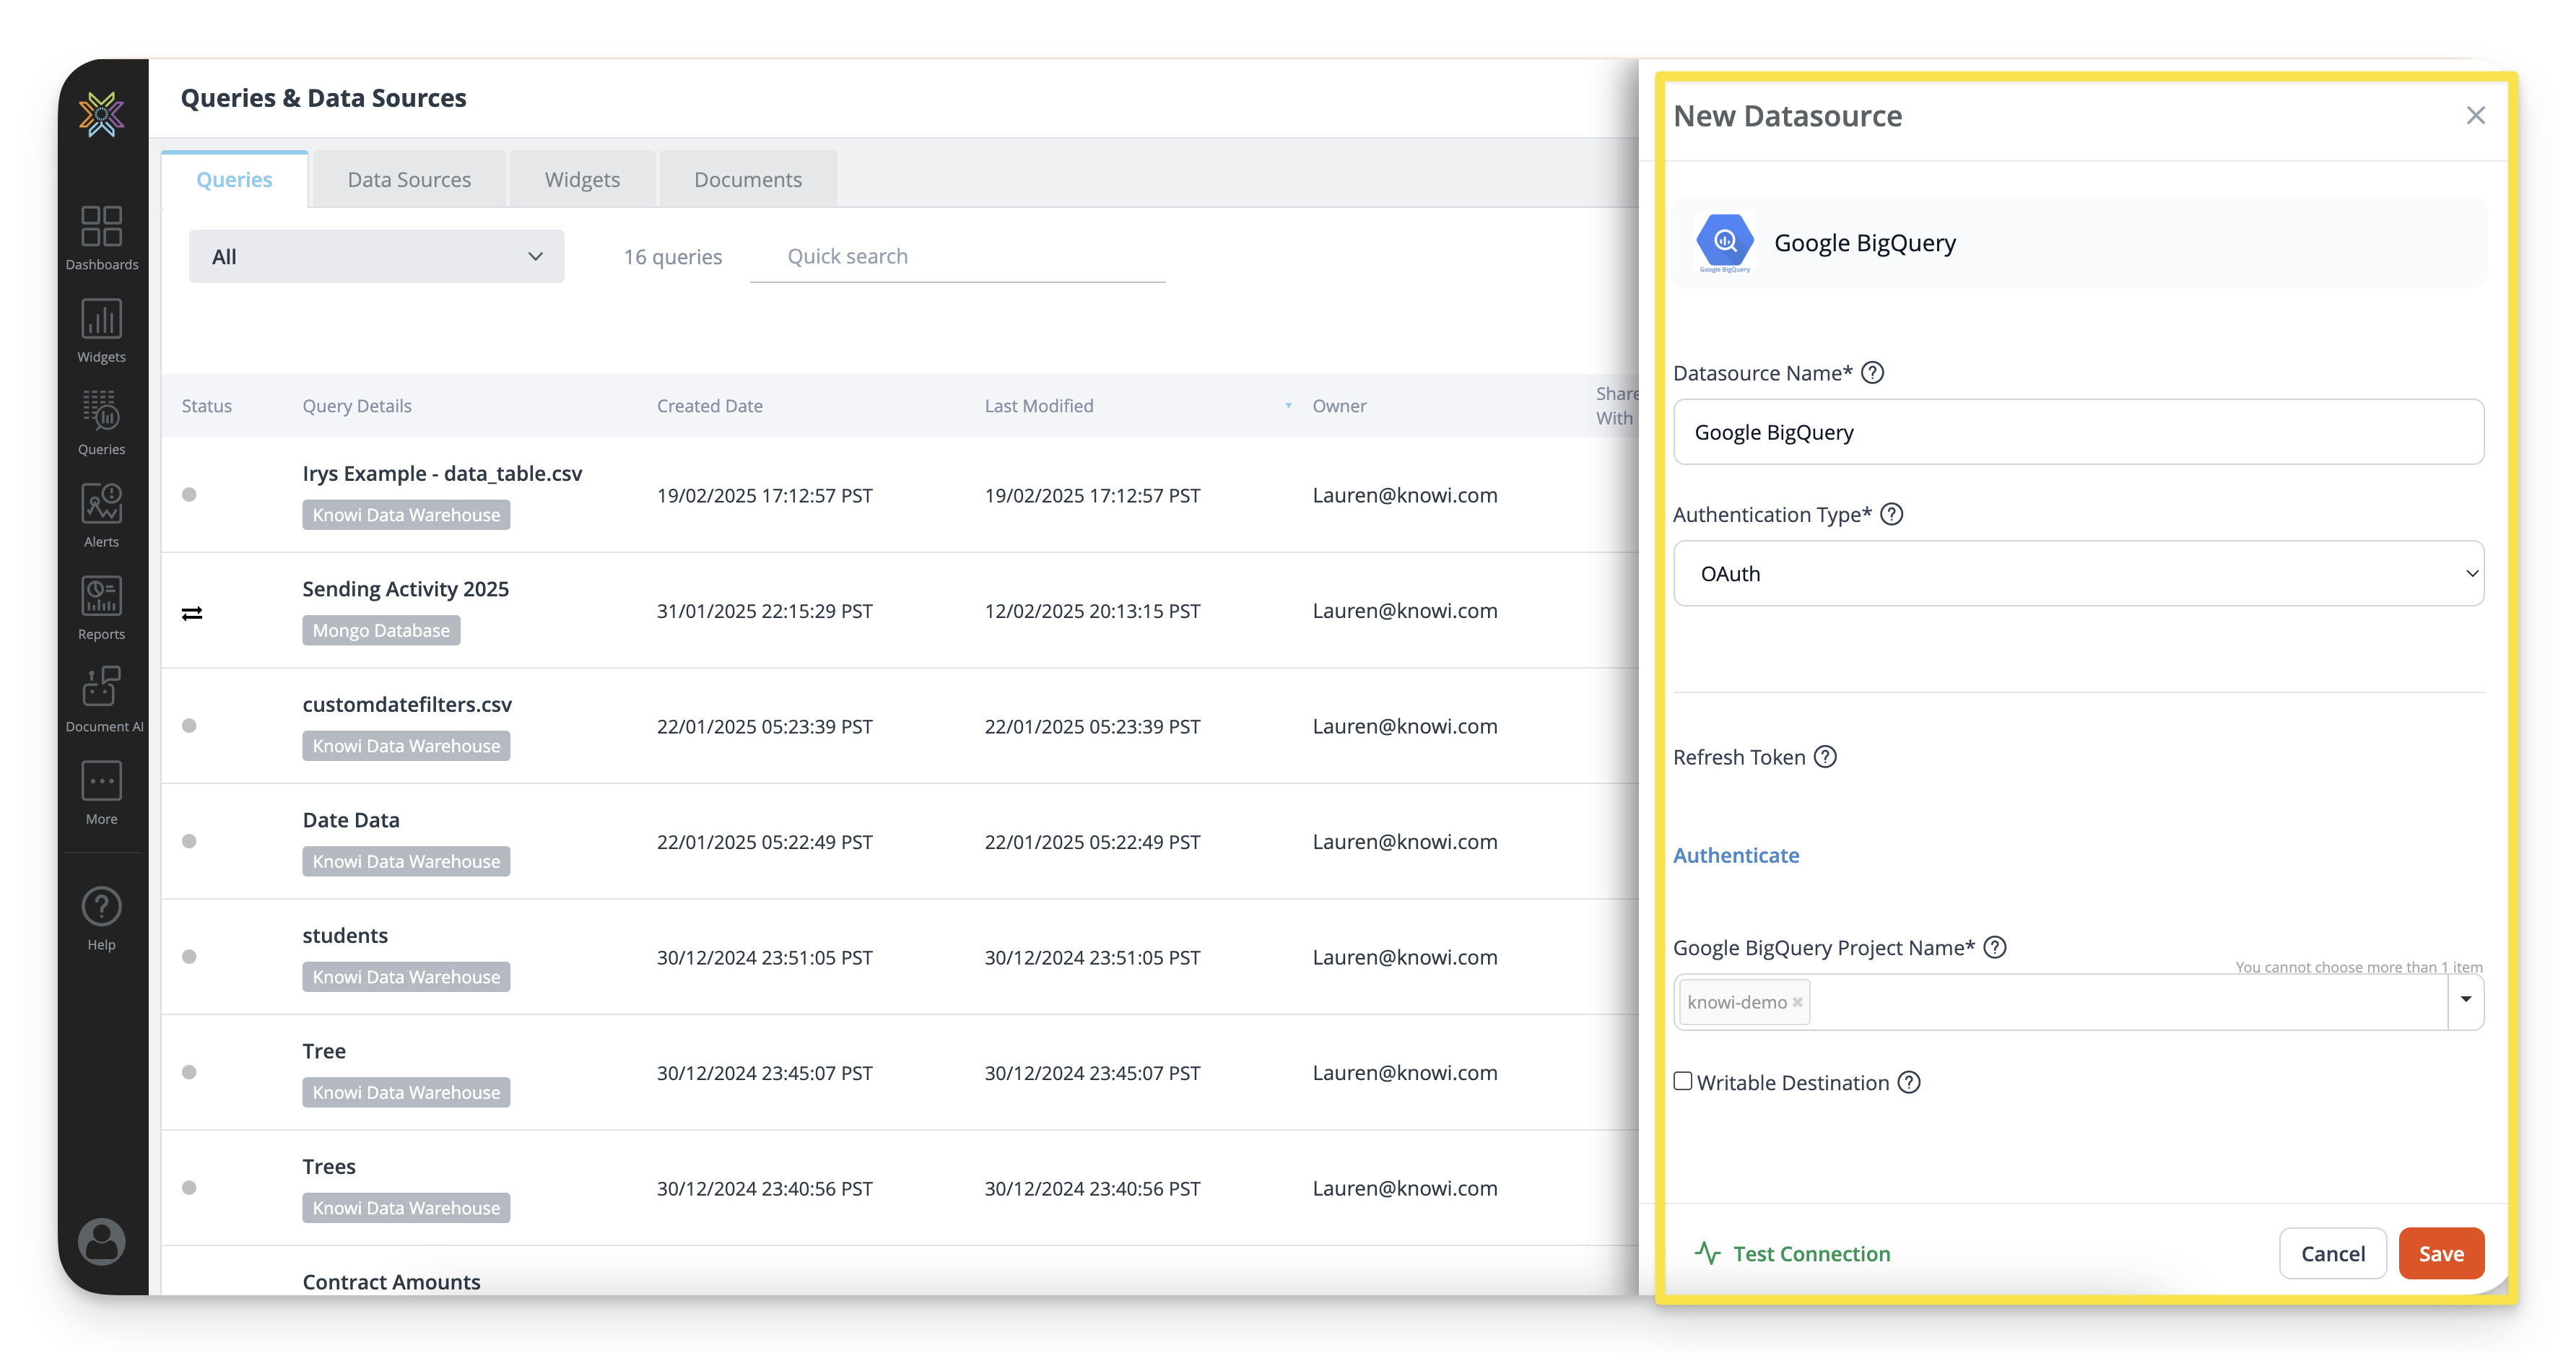This screenshot has height=1353, width=2576.
Task: Switch to the Data Sources tab
Action: tap(409, 179)
